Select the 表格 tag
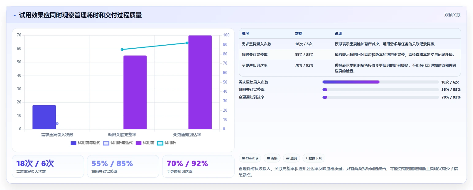The width and height of the screenshot is (473, 190). tap(272, 158)
